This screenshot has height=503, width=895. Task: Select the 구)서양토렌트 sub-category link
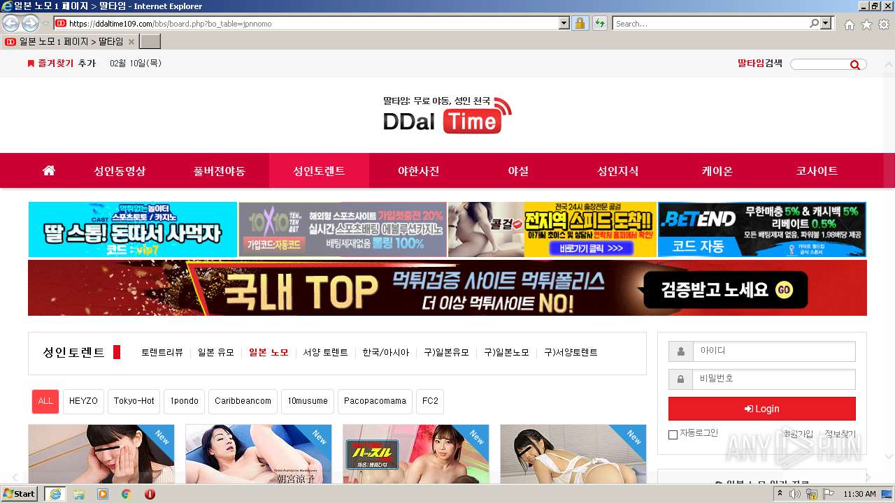tap(571, 353)
